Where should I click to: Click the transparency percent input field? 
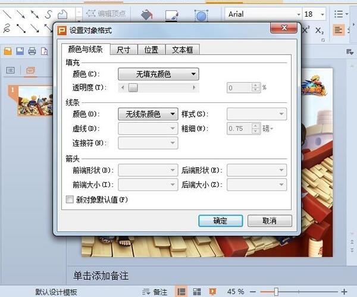pyautogui.click(x=239, y=87)
